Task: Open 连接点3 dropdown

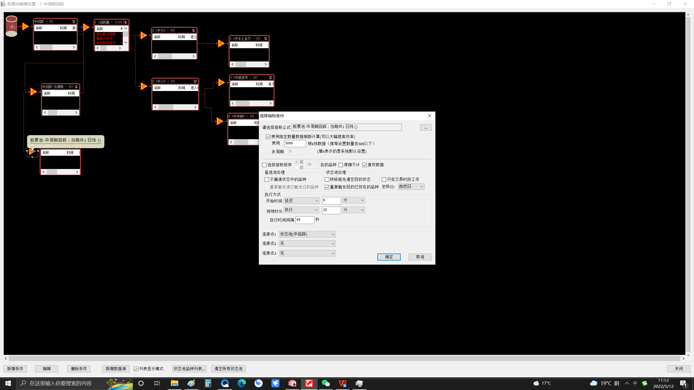Action: 307,253
